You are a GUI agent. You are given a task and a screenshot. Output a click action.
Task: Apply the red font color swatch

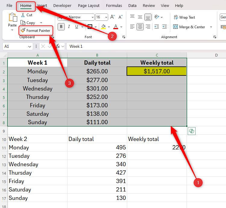coord(116,27)
